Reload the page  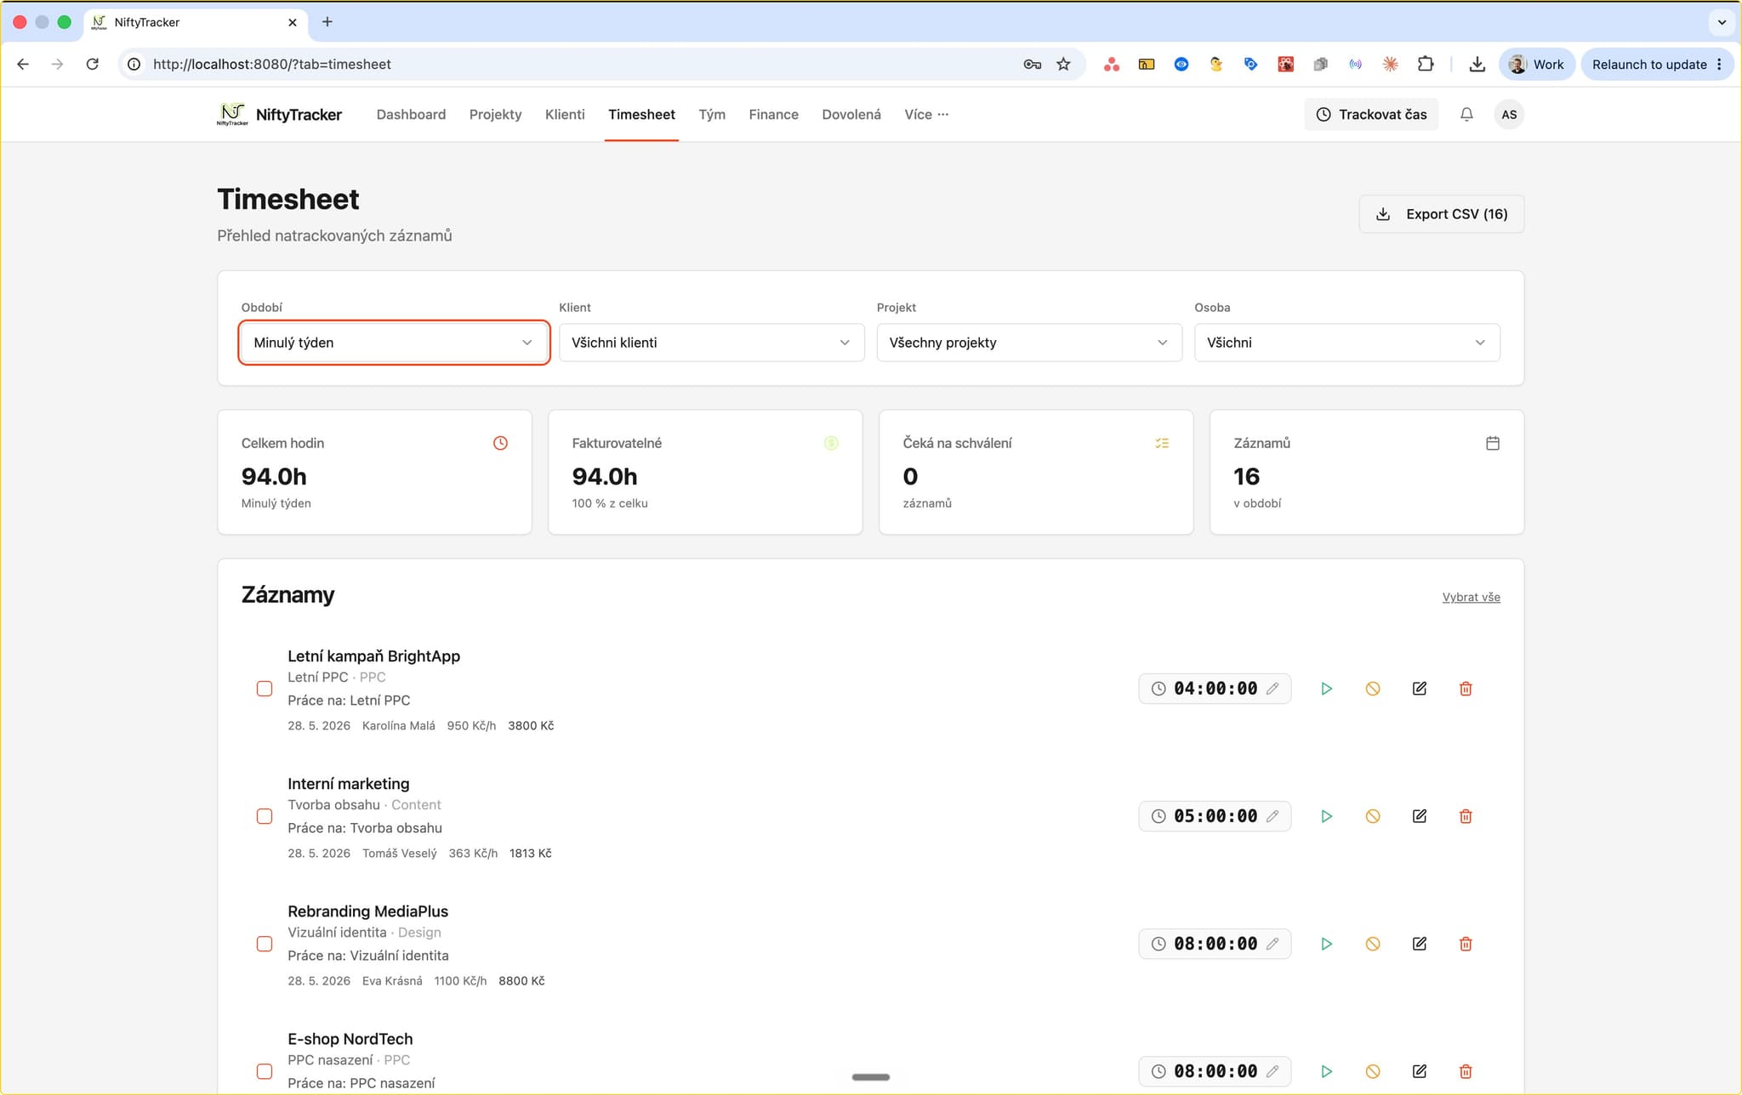click(93, 64)
